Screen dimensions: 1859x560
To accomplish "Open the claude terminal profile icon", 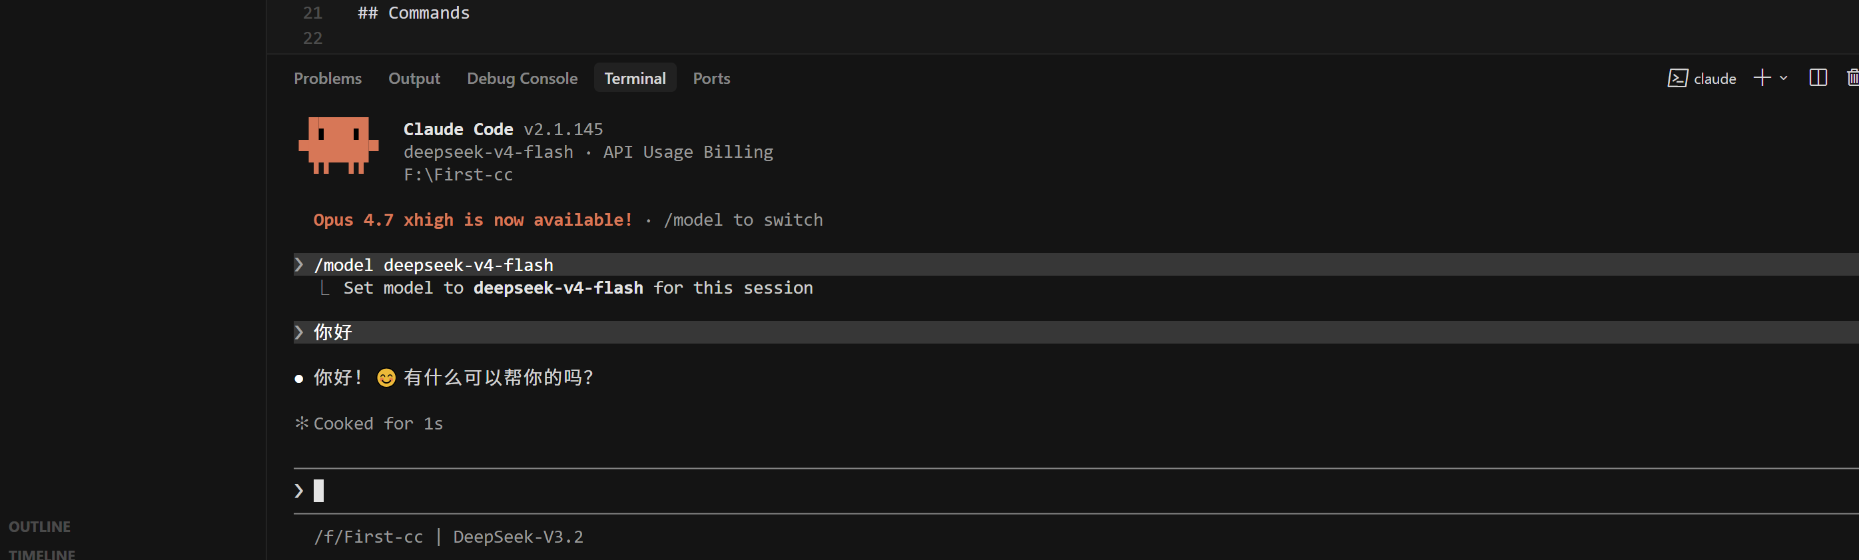I will [1677, 78].
